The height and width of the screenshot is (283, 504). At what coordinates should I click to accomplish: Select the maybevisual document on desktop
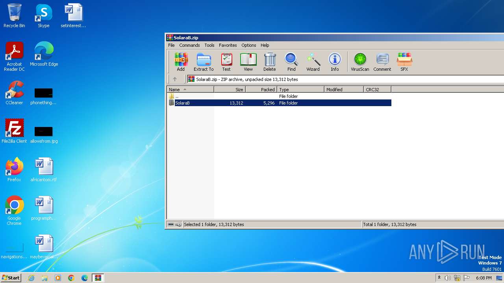pos(44,247)
